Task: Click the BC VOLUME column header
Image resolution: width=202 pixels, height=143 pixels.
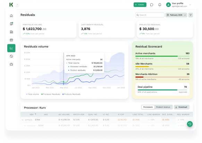Action: (64, 114)
